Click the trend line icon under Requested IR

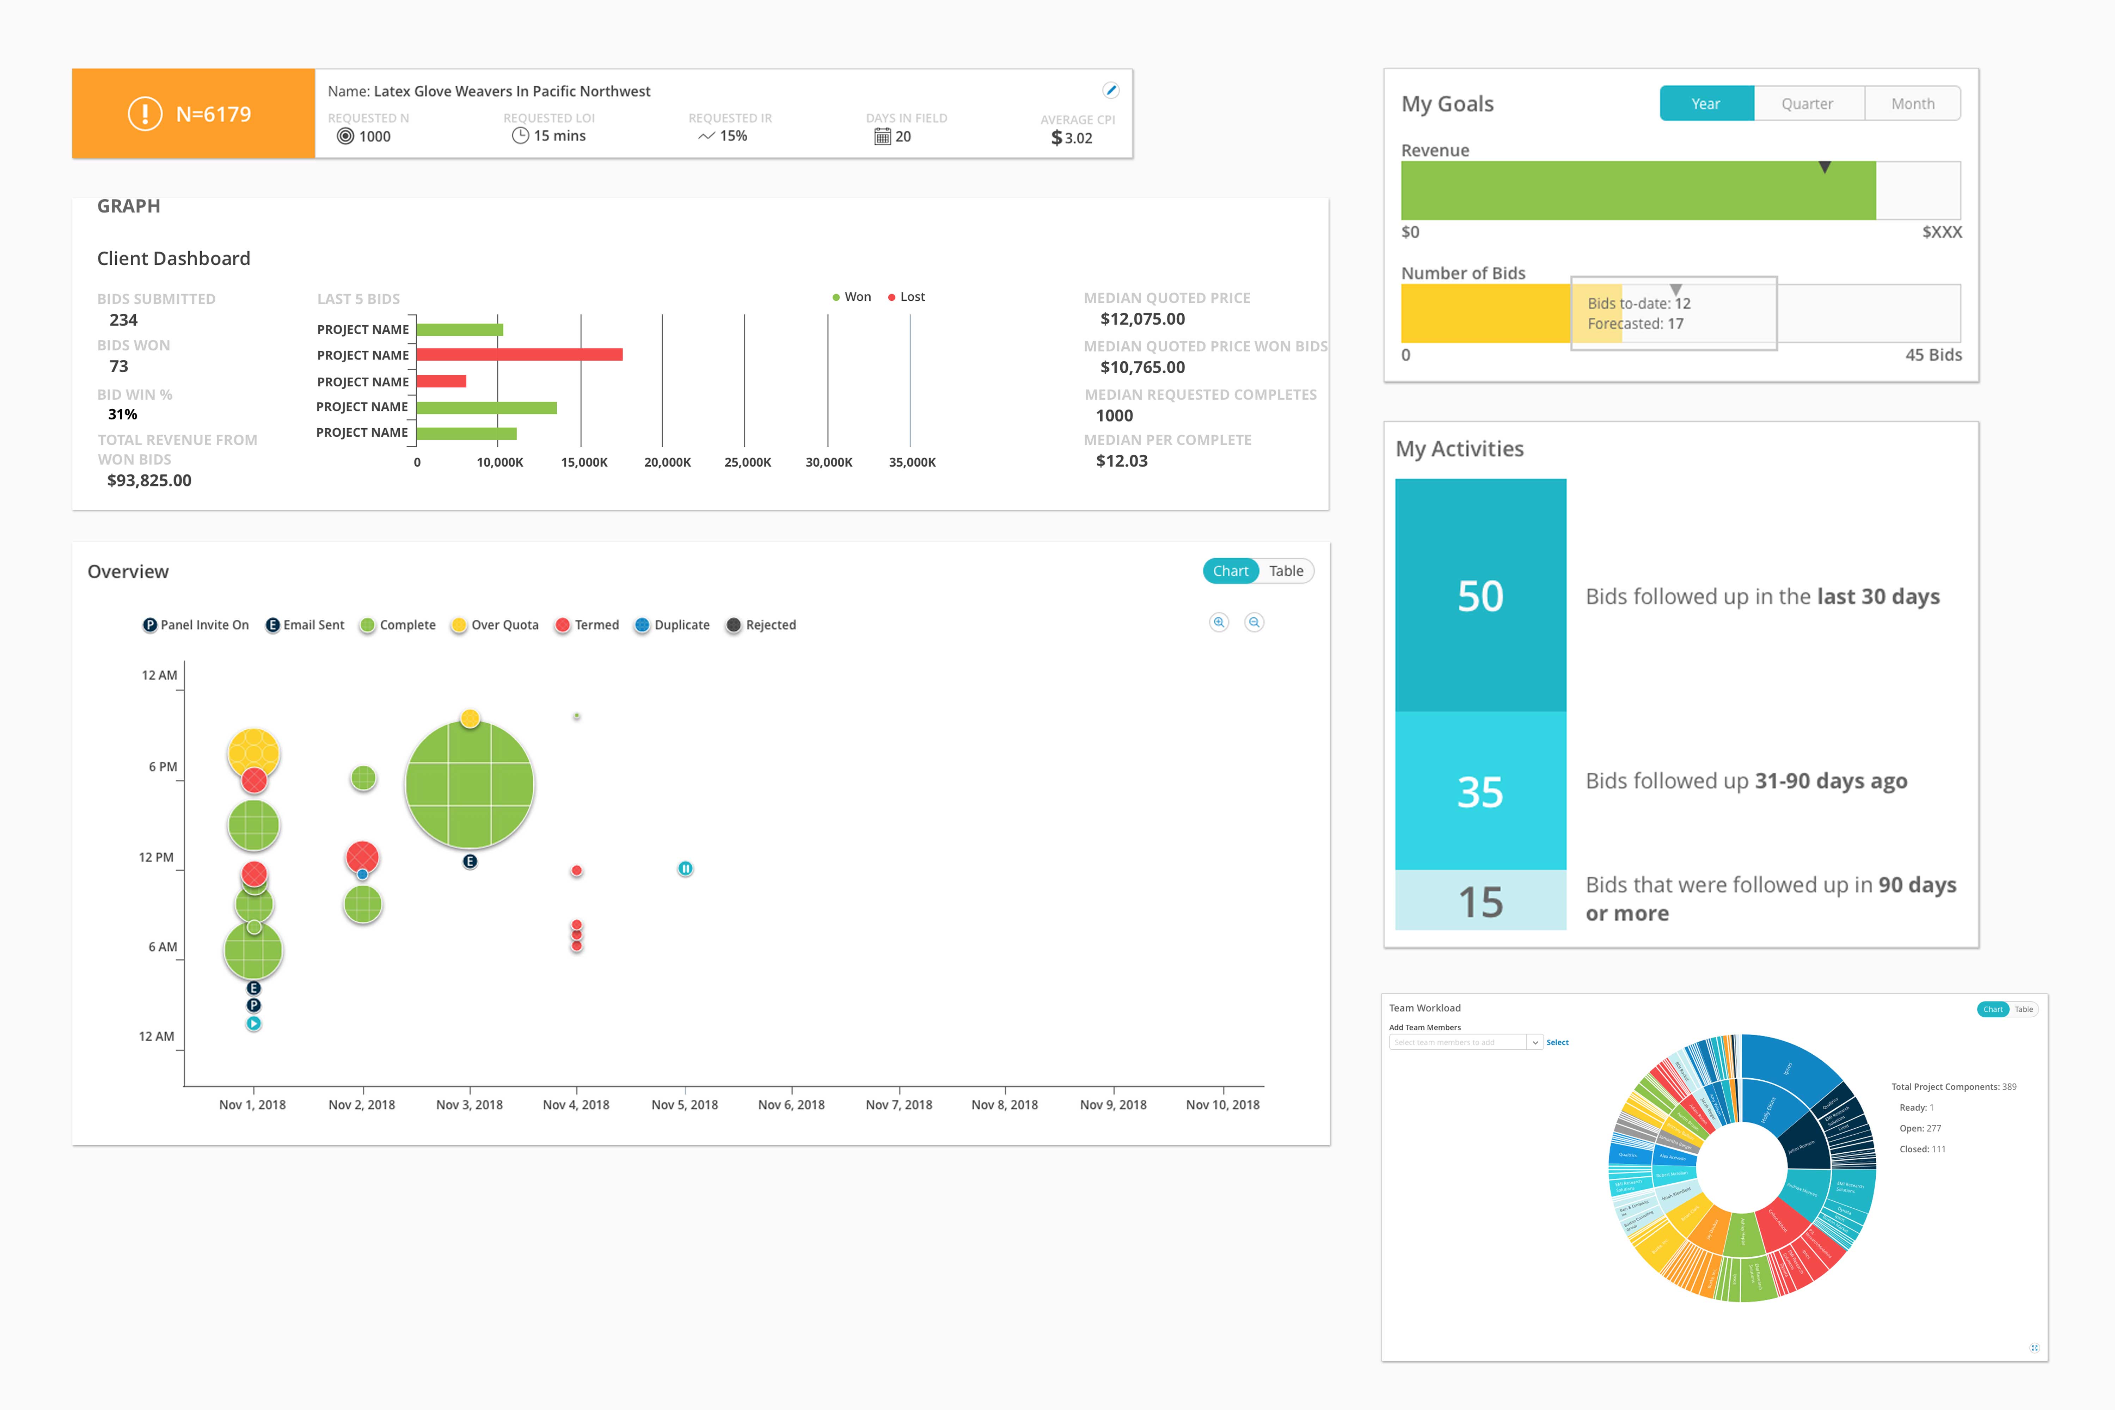(x=707, y=136)
